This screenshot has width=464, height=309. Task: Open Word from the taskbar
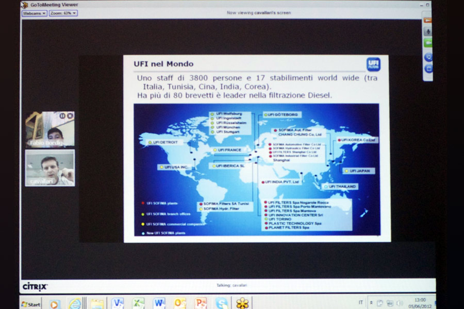pos(159,303)
